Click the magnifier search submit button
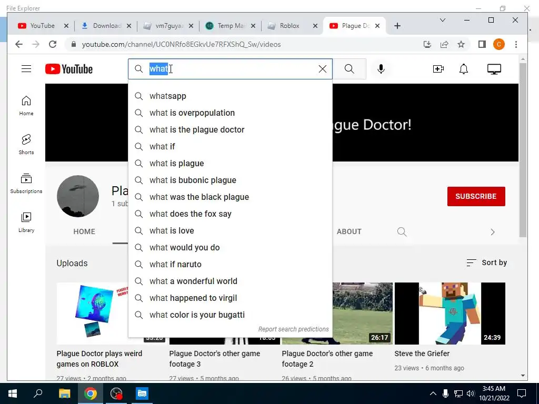Screen dimensions: 539x404 coord(350,69)
